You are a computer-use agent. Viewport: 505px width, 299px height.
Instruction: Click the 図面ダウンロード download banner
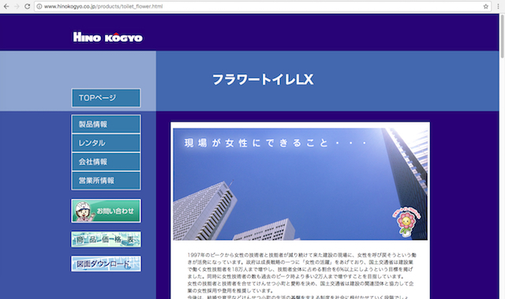pyautogui.click(x=106, y=263)
